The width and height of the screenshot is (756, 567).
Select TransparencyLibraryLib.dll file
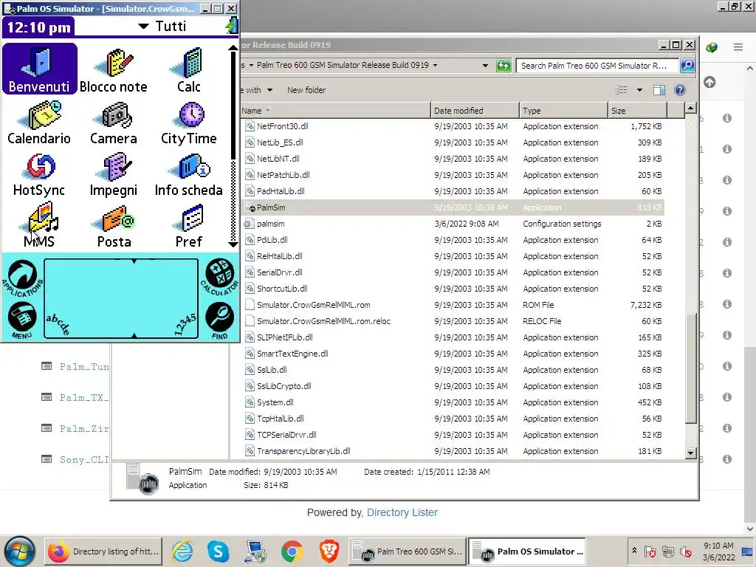pyautogui.click(x=453, y=451)
